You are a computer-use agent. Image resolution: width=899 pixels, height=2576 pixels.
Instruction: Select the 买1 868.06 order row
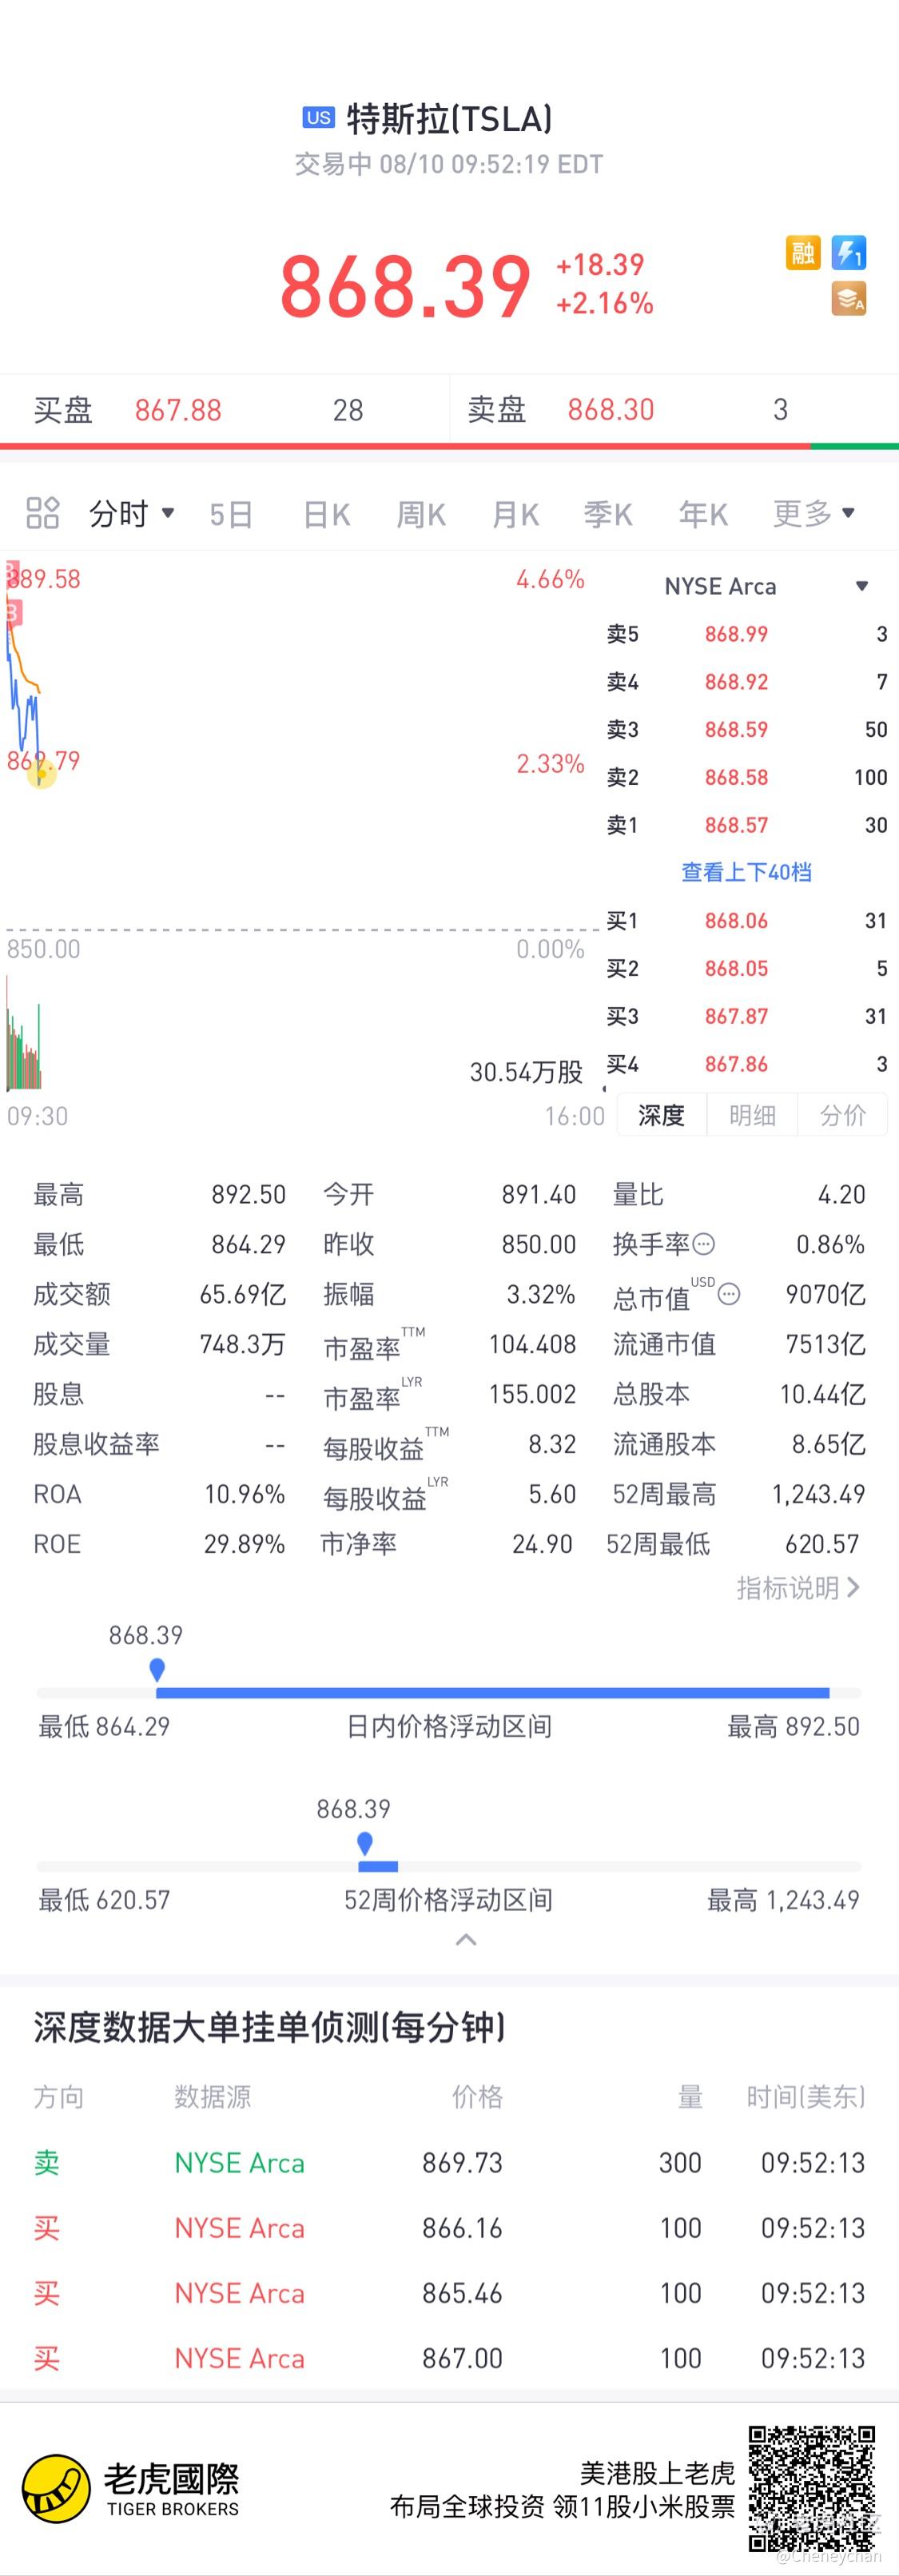(x=747, y=921)
